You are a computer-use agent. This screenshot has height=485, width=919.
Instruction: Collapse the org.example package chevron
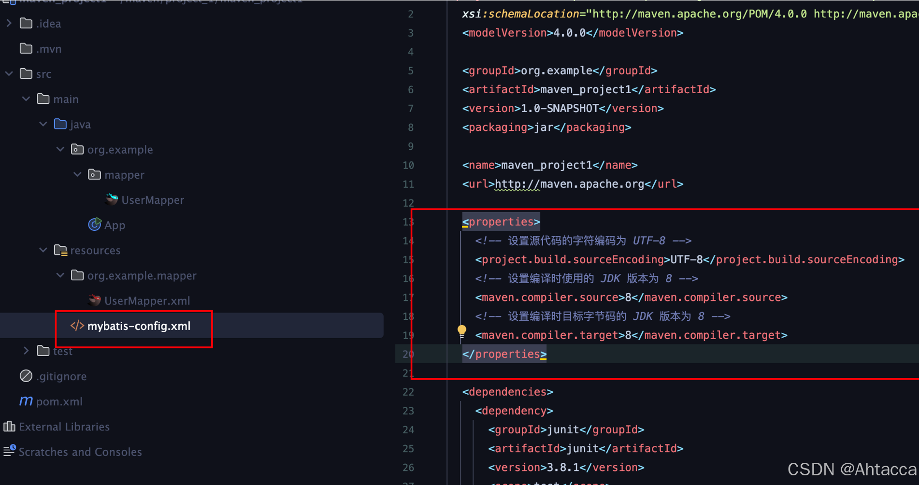(60, 149)
